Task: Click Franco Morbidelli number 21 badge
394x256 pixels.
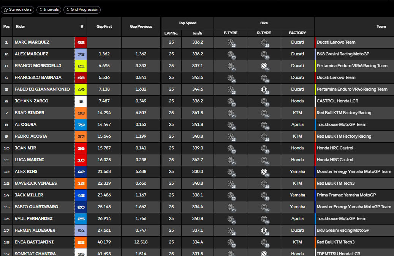Action: coord(81,66)
